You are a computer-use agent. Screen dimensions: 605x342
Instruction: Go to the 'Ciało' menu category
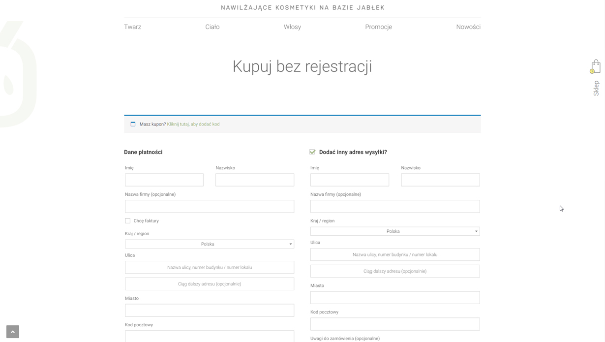(x=212, y=27)
